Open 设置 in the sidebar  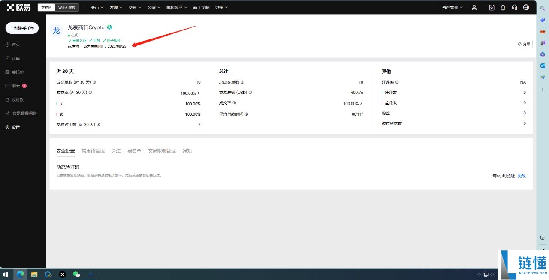(x=13, y=127)
